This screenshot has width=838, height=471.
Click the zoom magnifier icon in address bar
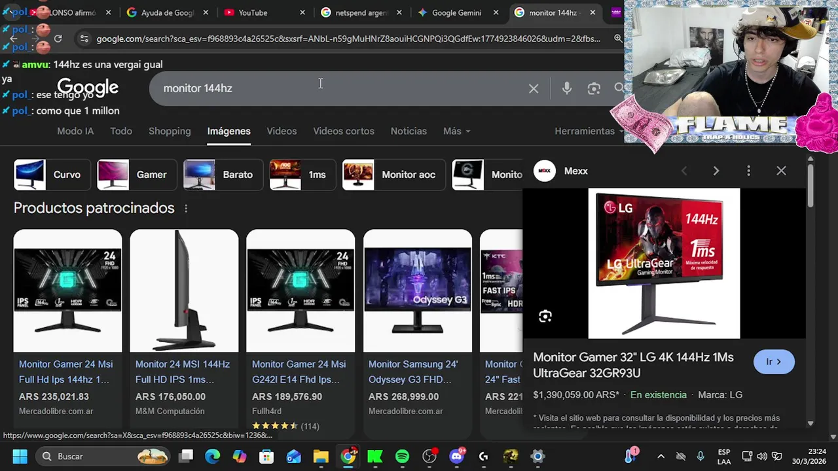click(618, 39)
